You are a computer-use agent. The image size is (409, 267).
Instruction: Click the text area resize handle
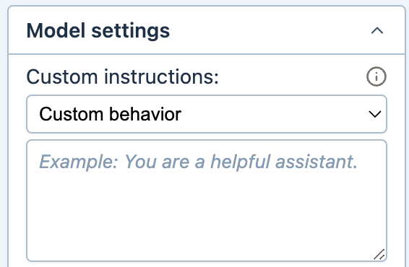coord(379,255)
